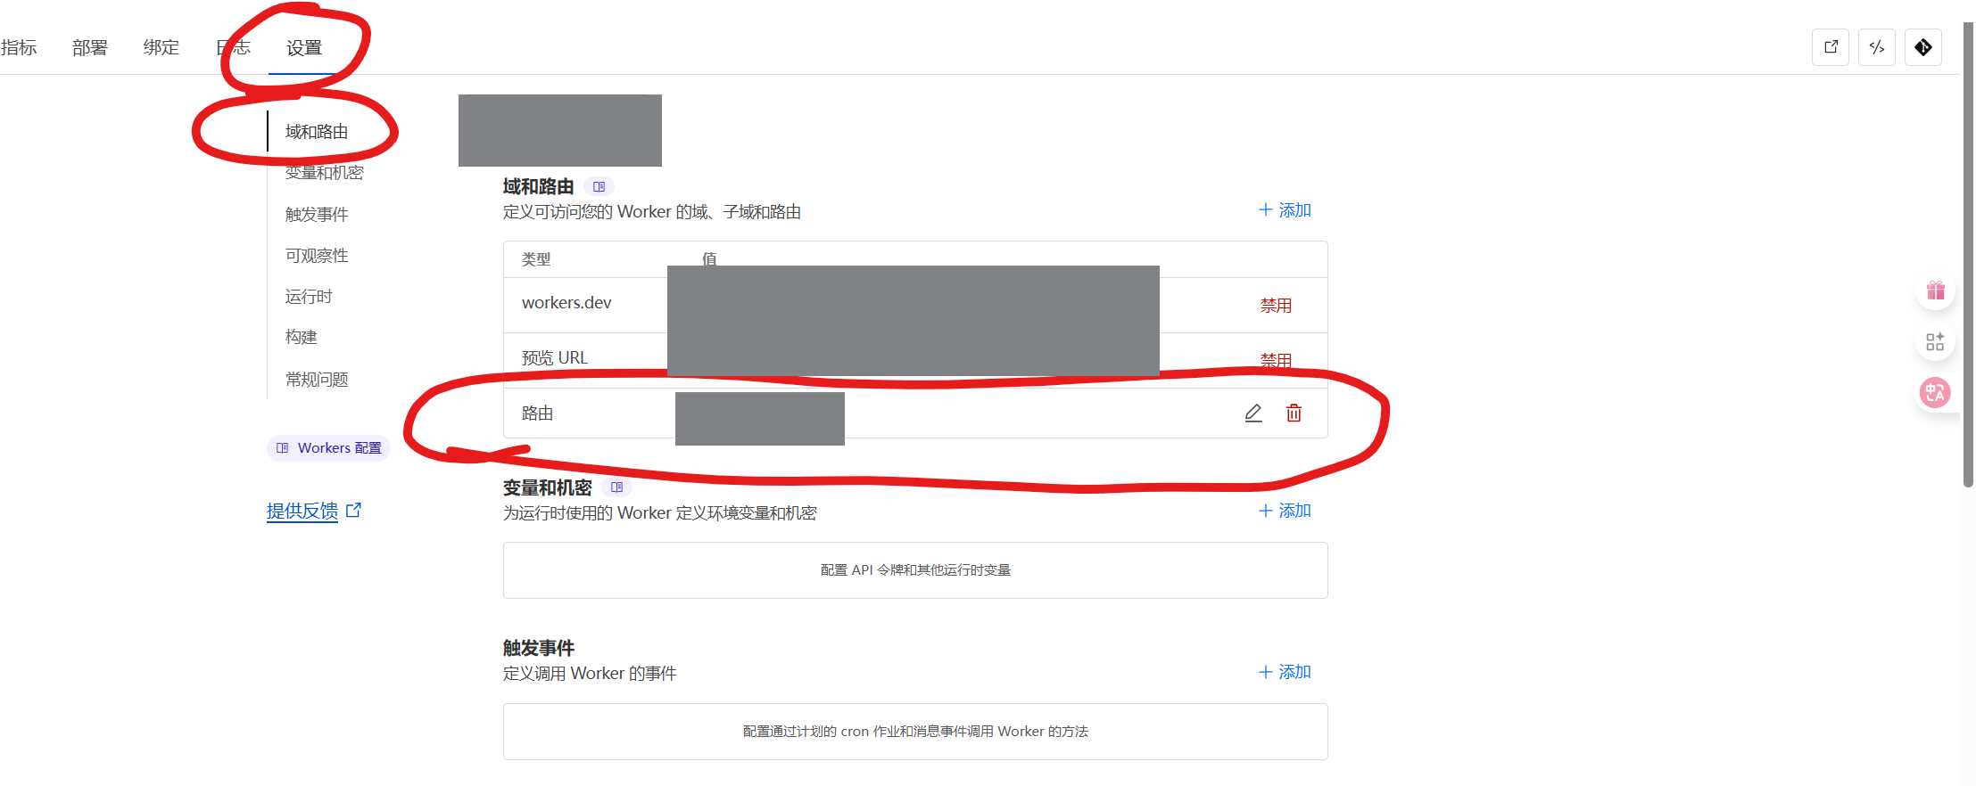1976x786 pixels.
Task: Click 添加 for 触发事件 section
Action: [1285, 672]
